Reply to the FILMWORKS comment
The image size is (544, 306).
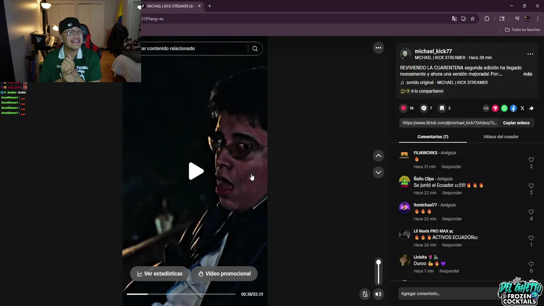point(451,167)
